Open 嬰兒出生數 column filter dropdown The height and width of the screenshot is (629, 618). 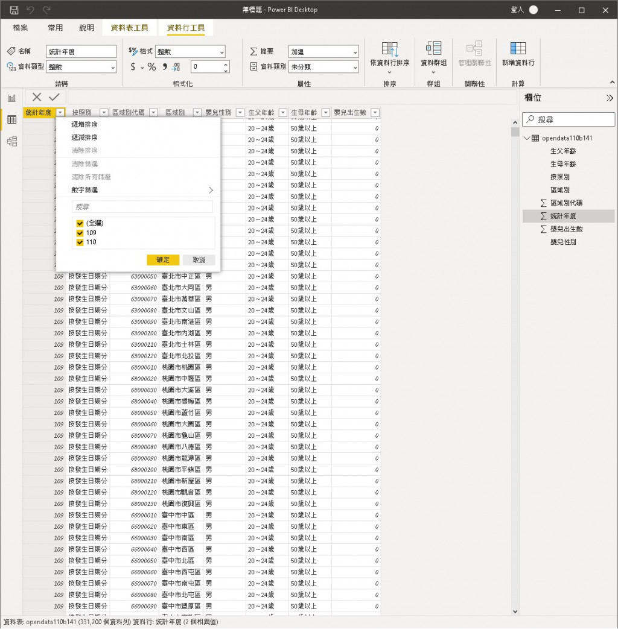tap(375, 113)
